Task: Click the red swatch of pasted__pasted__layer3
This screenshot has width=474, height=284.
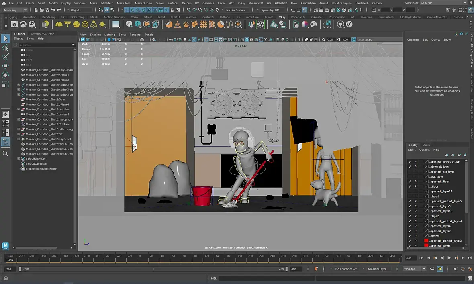Action: 426,241
